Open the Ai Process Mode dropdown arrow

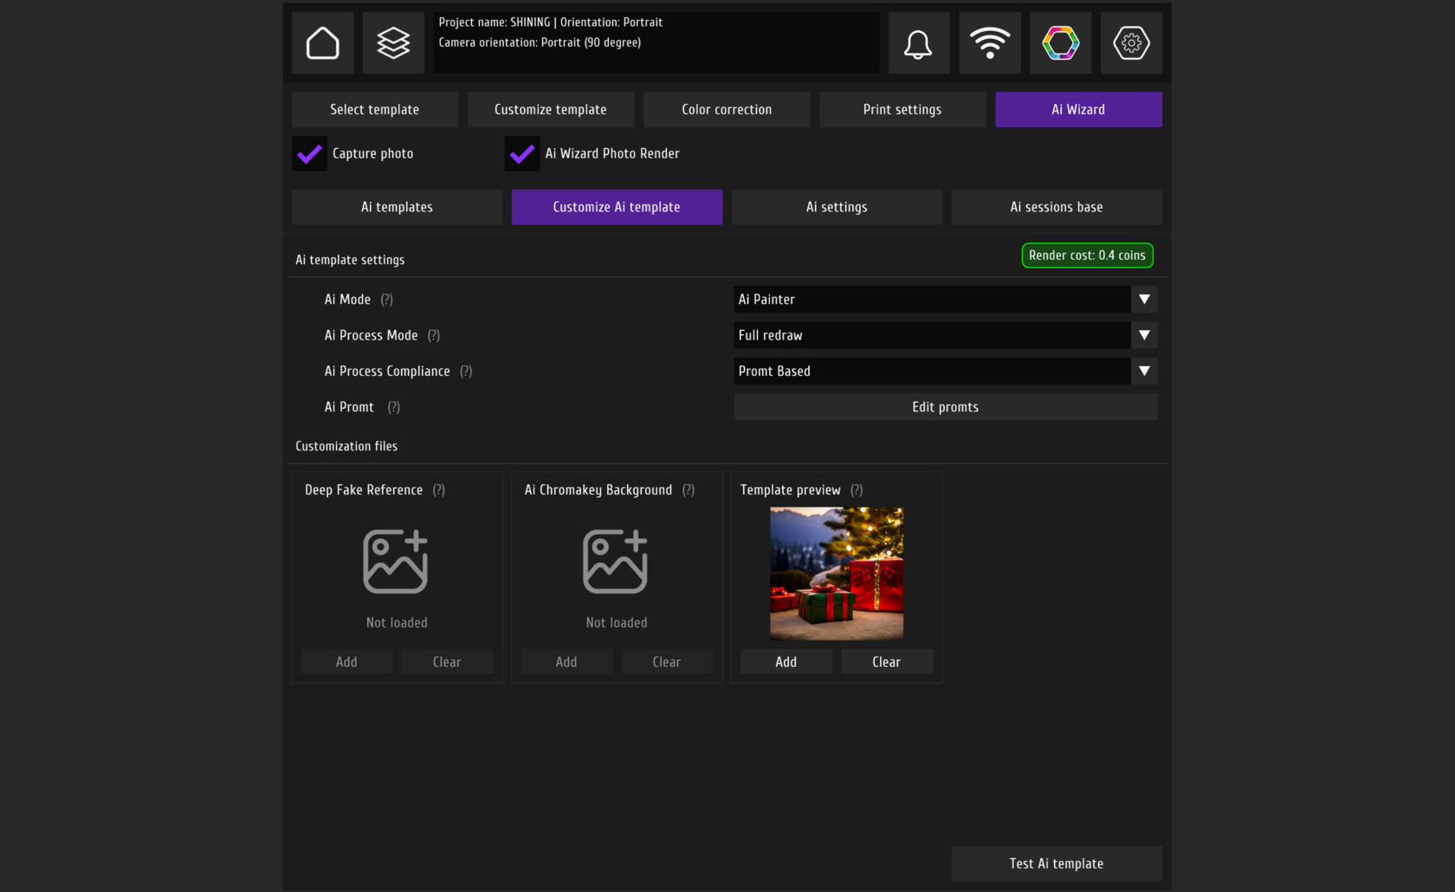pyautogui.click(x=1144, y=335)
